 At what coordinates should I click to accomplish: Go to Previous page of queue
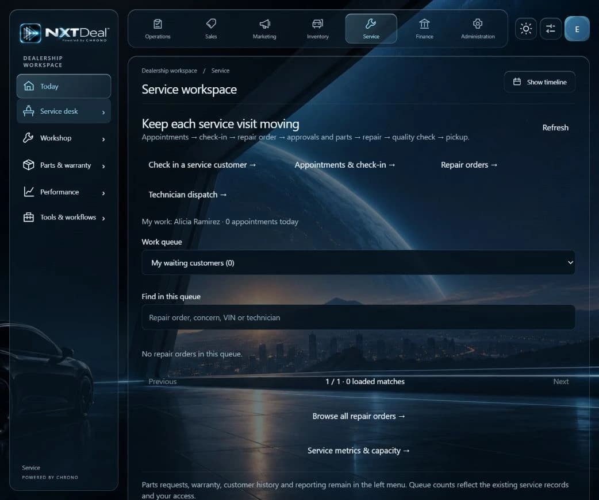click(x=162, y=381)
